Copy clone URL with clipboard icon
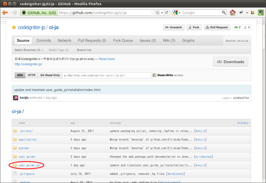The height and width of the screenshot is (183, 266). coord(154,75)
